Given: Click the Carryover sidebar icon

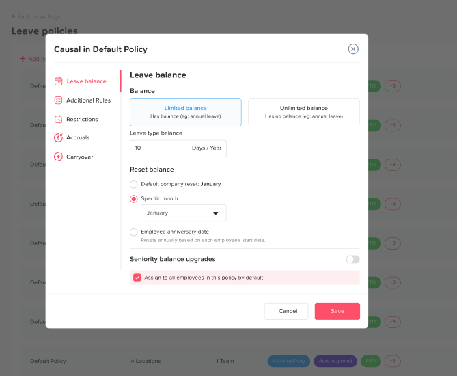Looking at the screenshot, I should (59, 157).
